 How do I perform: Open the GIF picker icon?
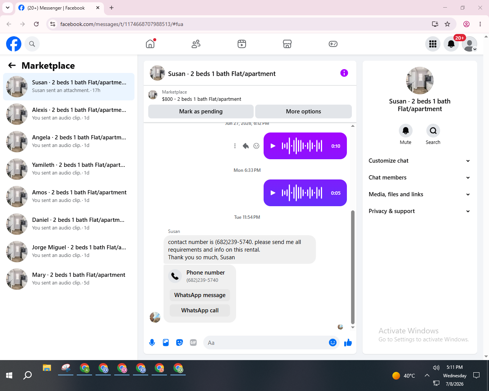193,343
